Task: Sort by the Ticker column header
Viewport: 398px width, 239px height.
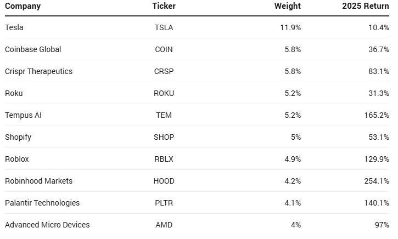Action: (164, 6)
